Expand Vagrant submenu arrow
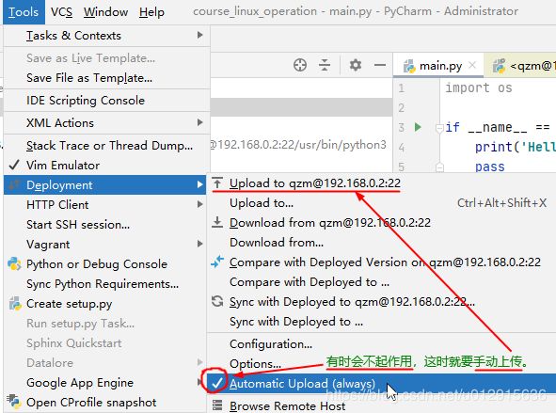 coord(200,244)
